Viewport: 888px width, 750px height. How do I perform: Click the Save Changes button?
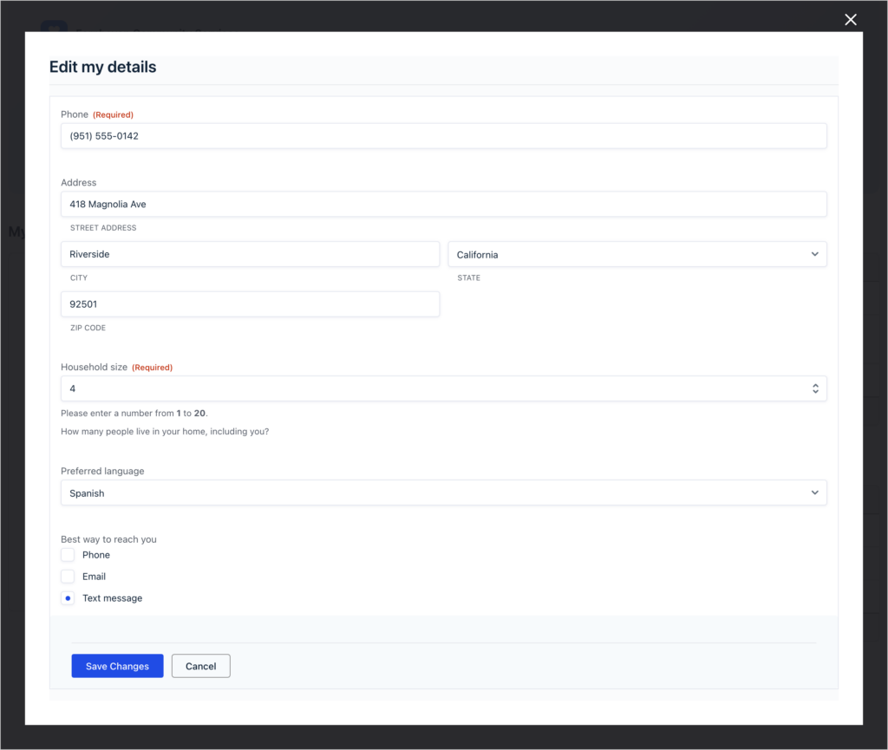click(117, 666)
